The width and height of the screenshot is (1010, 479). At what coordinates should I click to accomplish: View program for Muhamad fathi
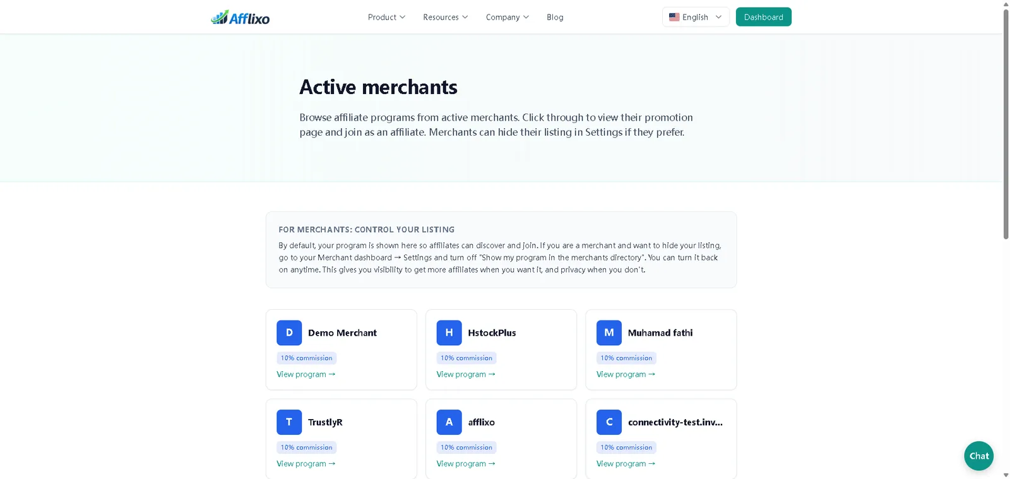[x=626, y=374]
